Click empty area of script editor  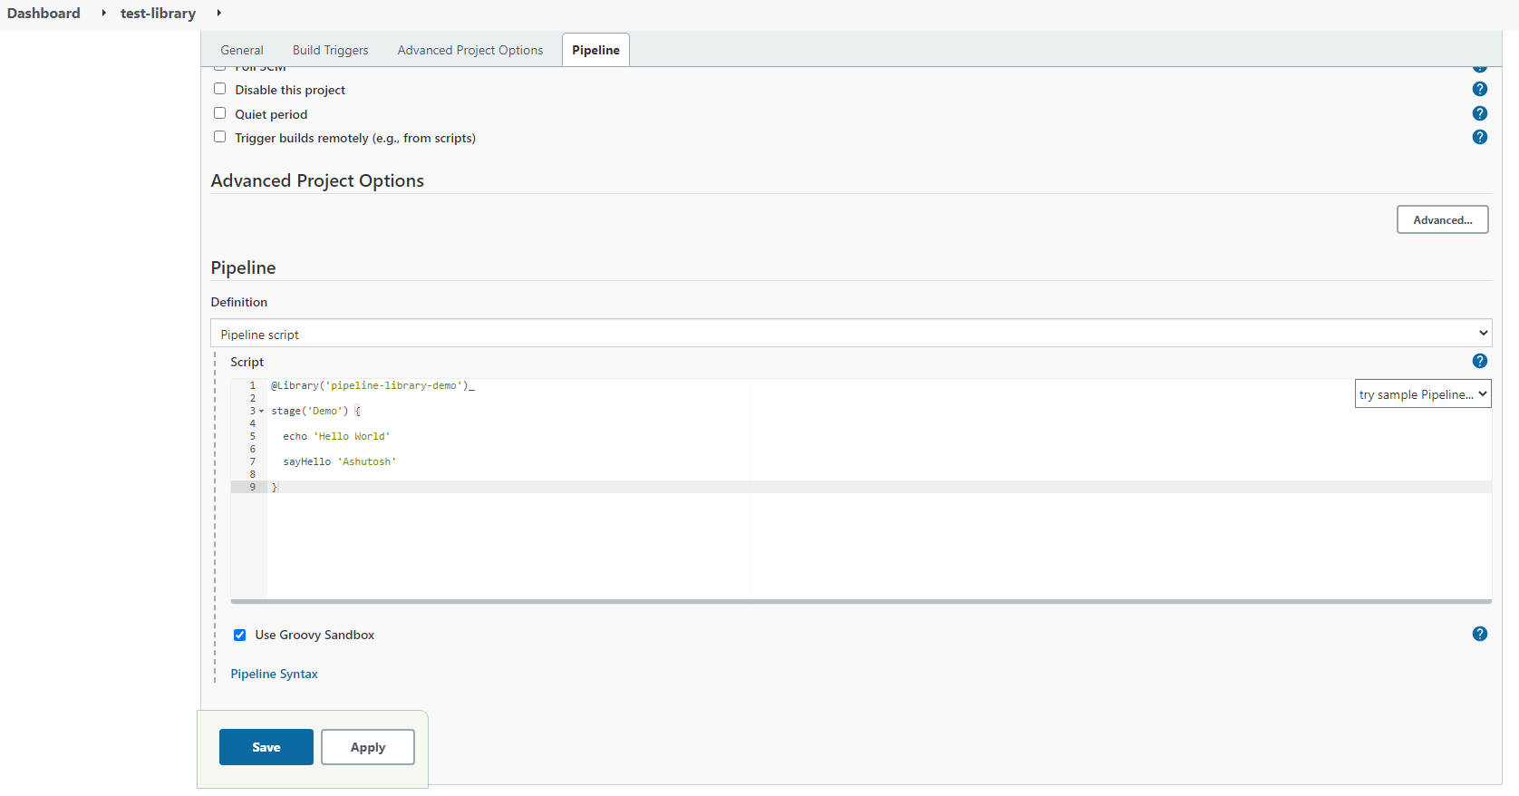[879, 544]
